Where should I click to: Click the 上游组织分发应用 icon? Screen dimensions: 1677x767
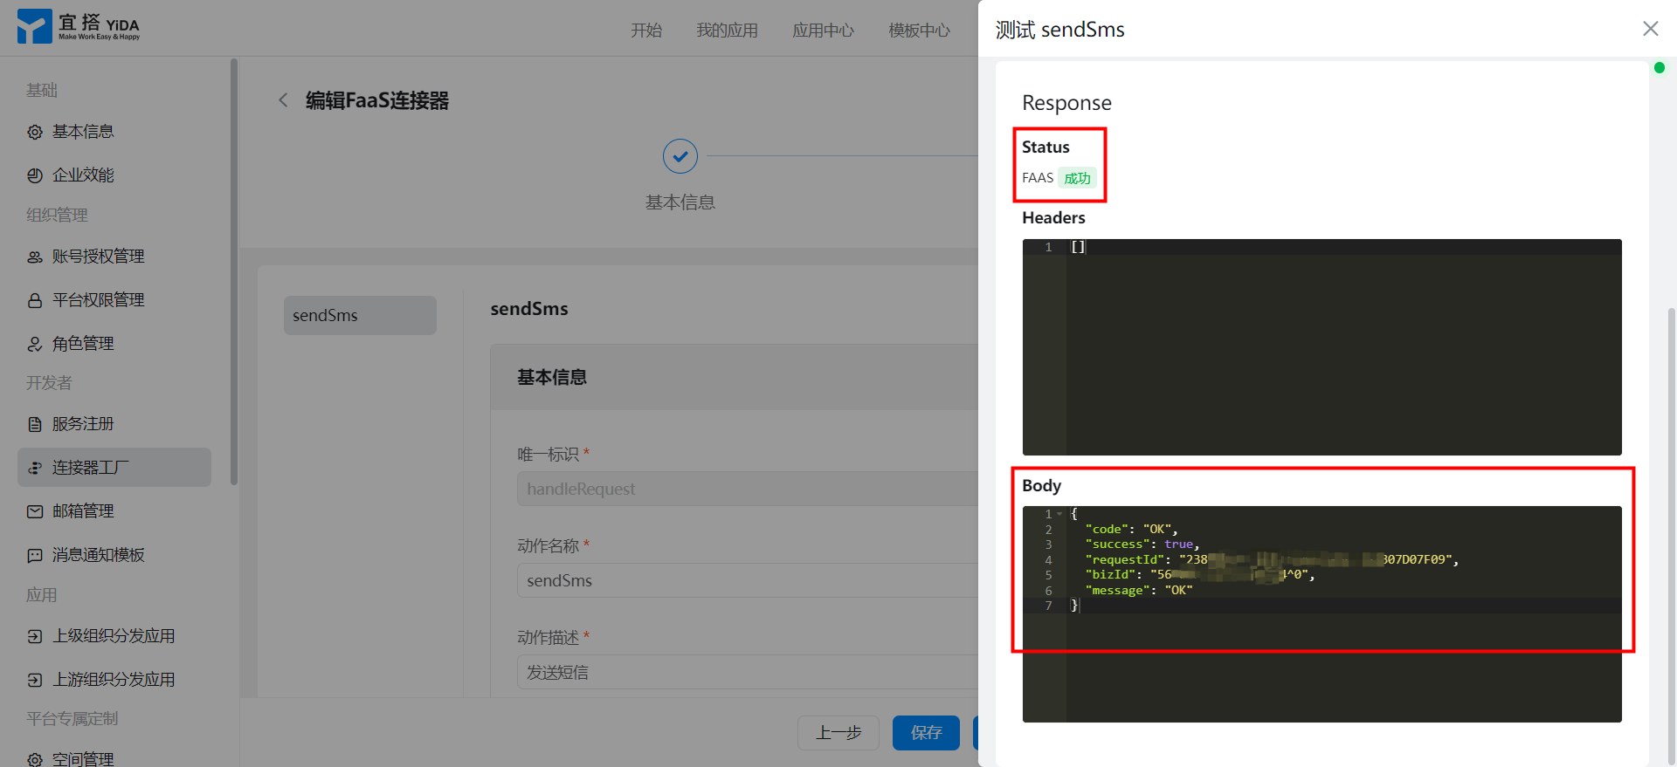(35, 680)
